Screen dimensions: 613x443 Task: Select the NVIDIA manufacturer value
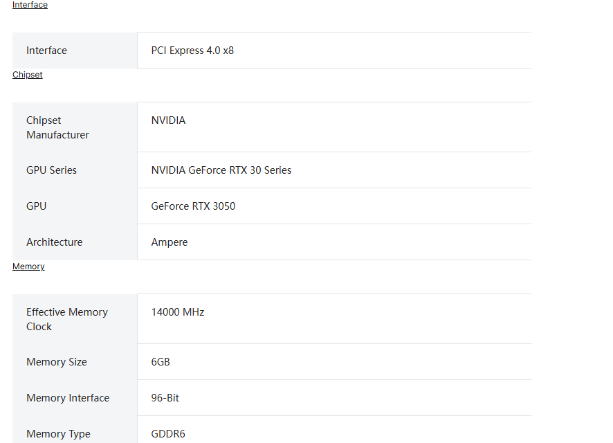169,120
